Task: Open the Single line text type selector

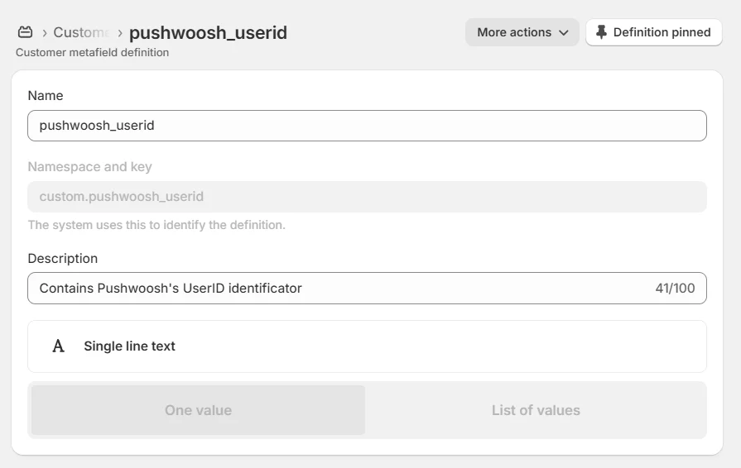Action: (x=367, y=346)
